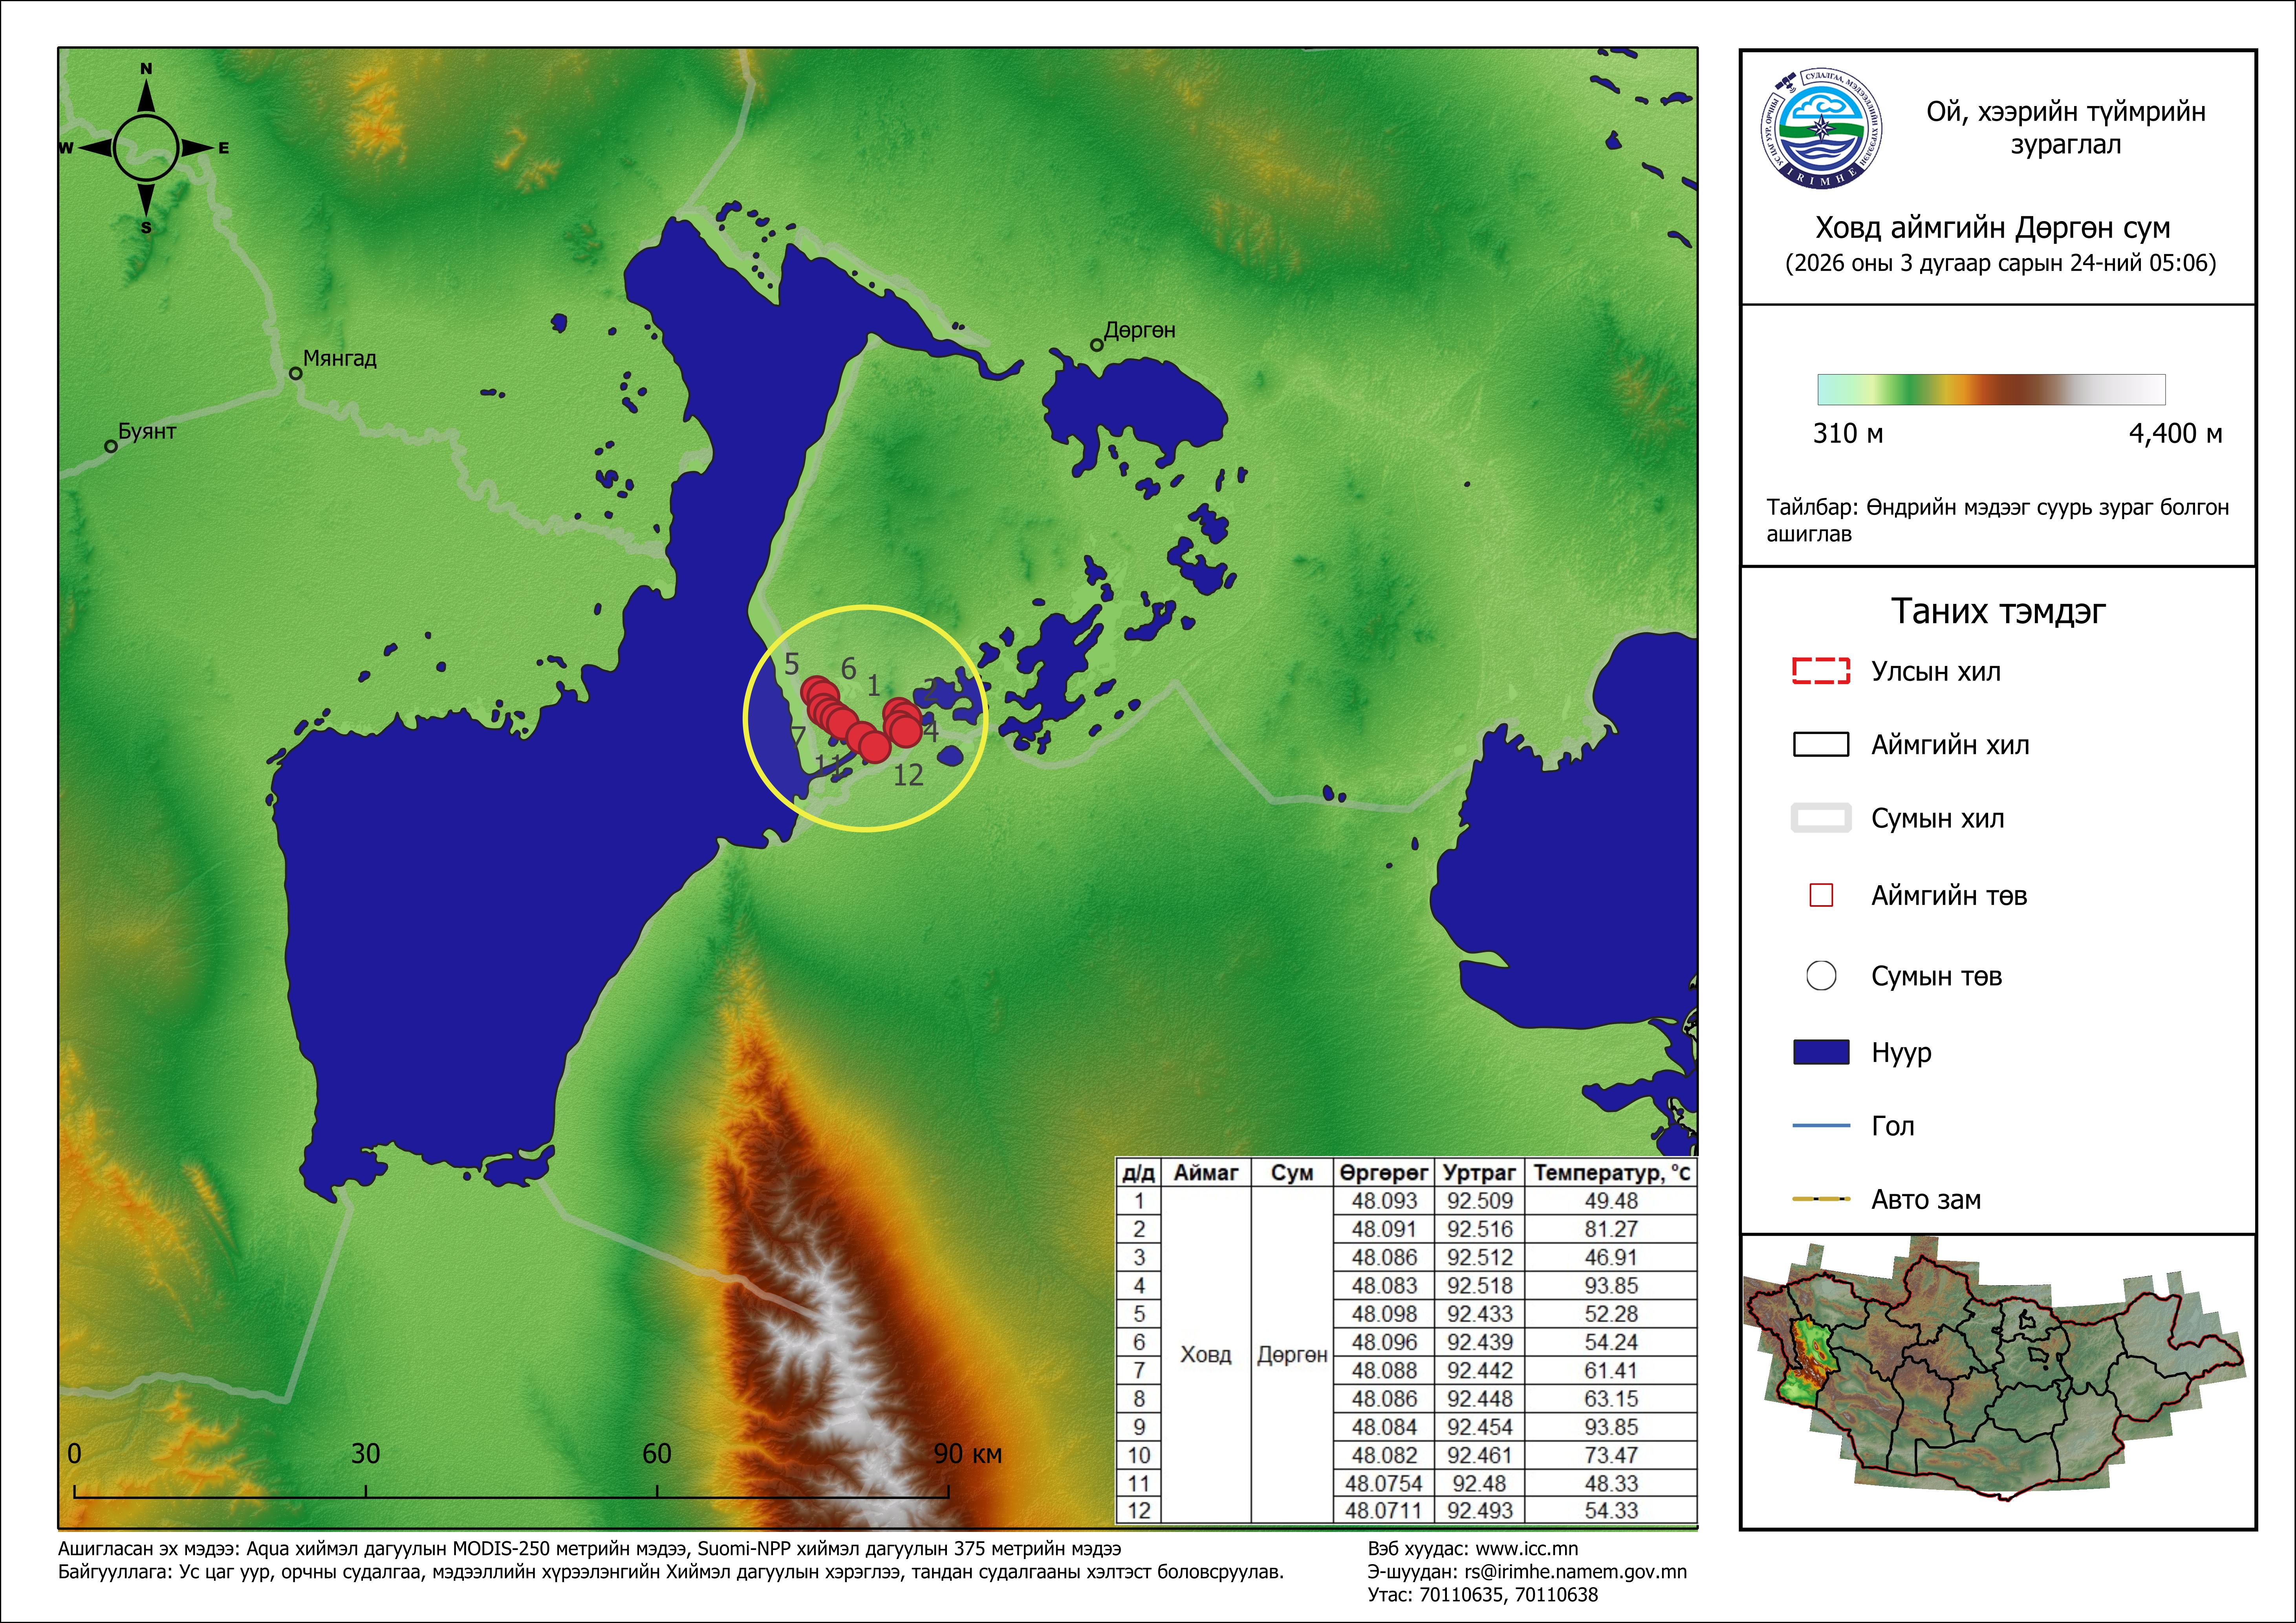The image size is (2296, 1623).
Task: Click the Аймгийн төв red square legend symbol
Action: (1821, 895)
